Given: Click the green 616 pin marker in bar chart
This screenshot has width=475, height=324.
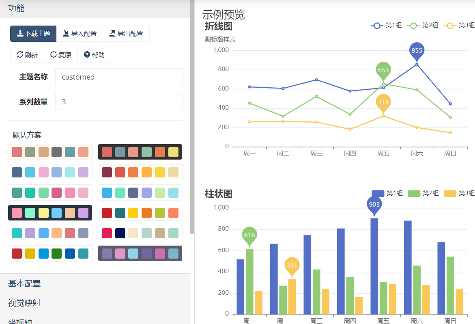Looking at the screenshot, I should (x=249, y=235).
